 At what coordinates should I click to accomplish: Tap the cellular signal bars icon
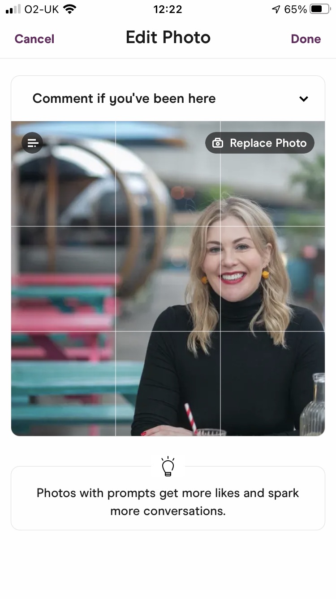[13, 9]
